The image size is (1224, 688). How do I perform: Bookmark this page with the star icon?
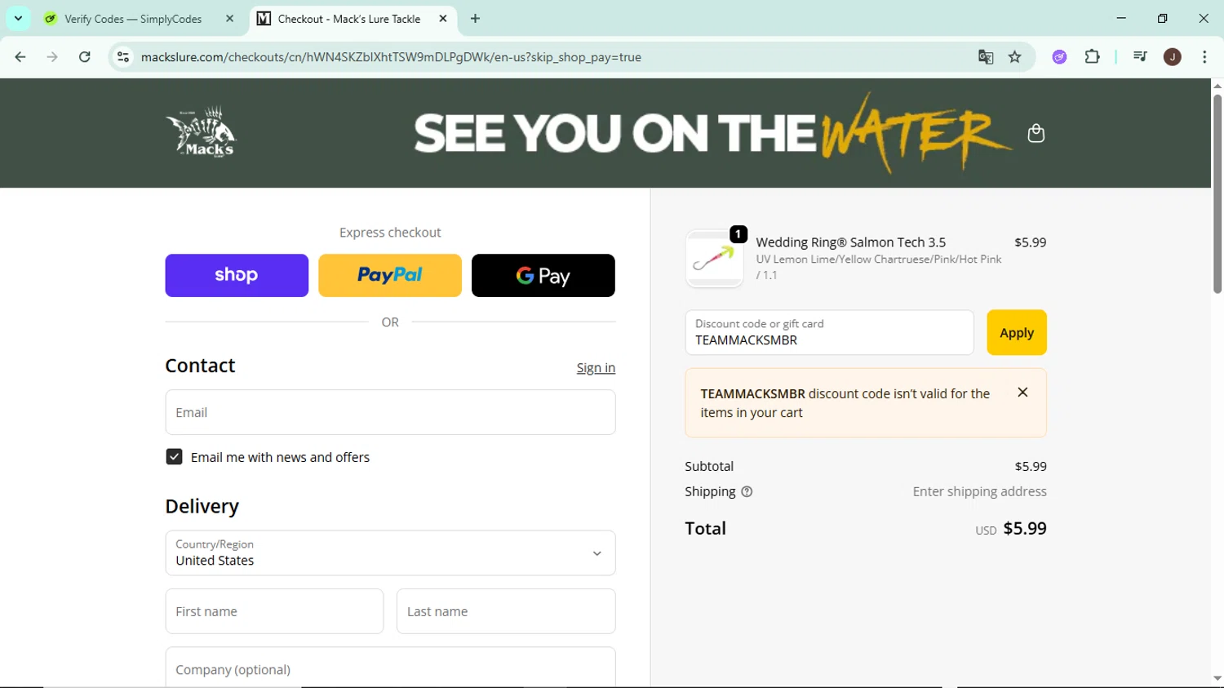tap(1015, 57)
